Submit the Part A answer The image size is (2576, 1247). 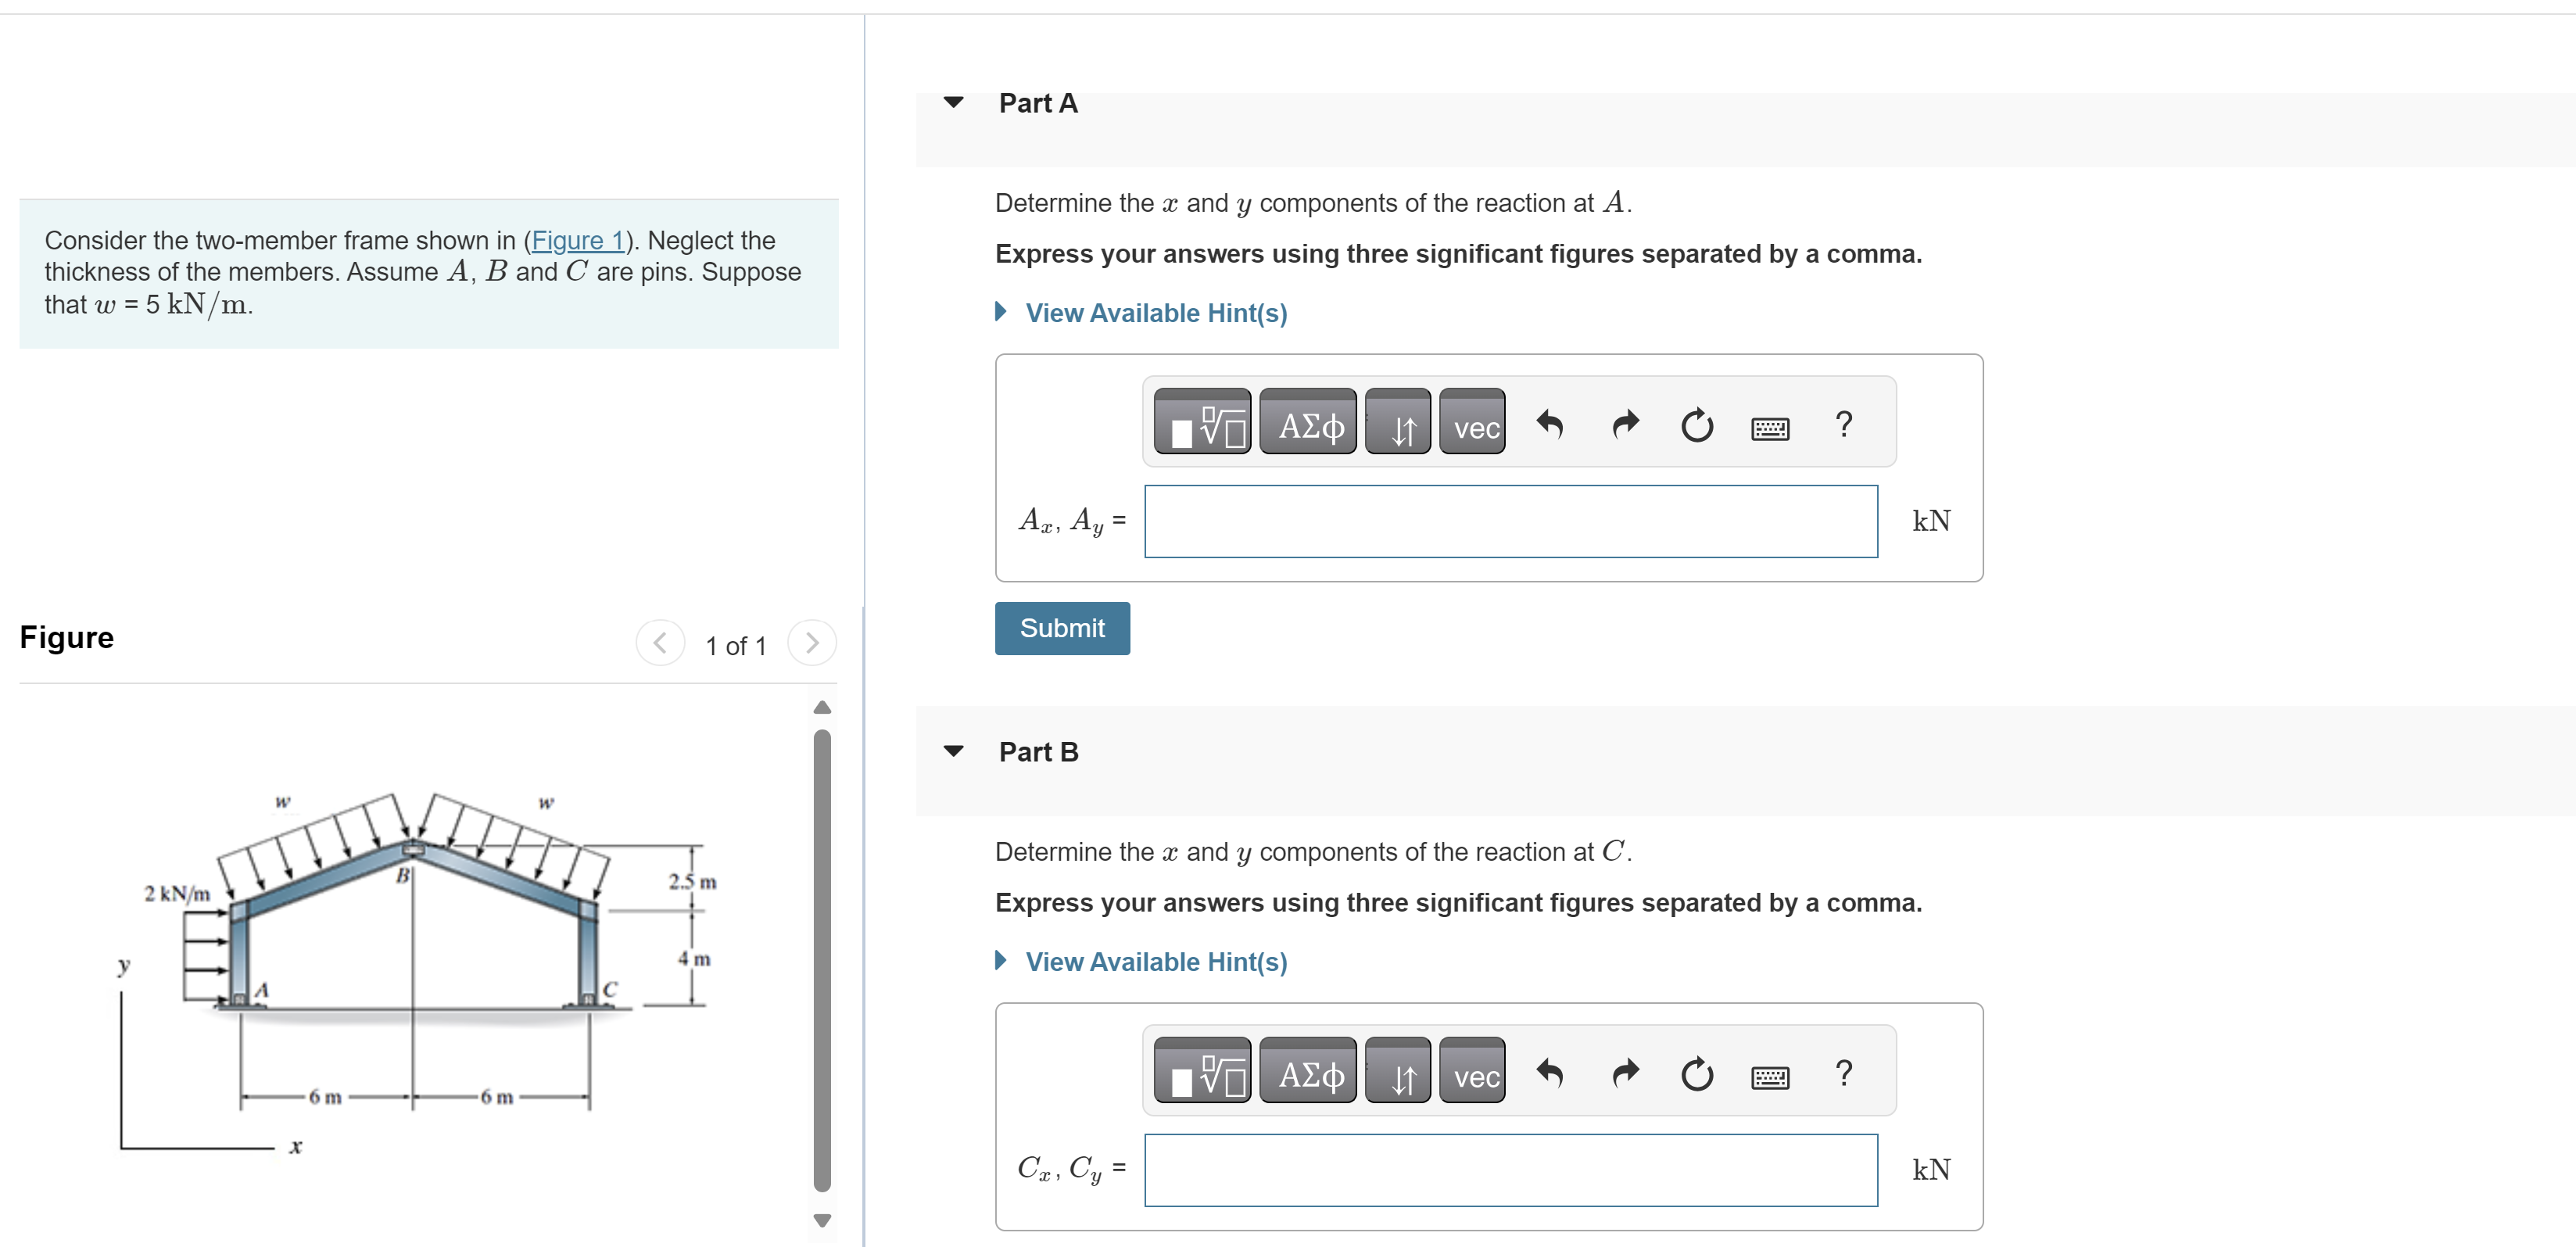tap(1062, 628)
